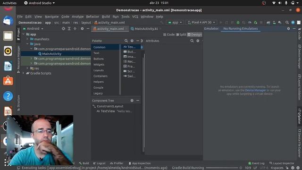Open the Build tool window
The width and height of the screenshot is (302, 170).
pyautogui.click(x=84, y=163)
